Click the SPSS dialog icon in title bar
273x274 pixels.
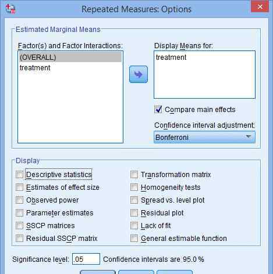coord(10,9)
